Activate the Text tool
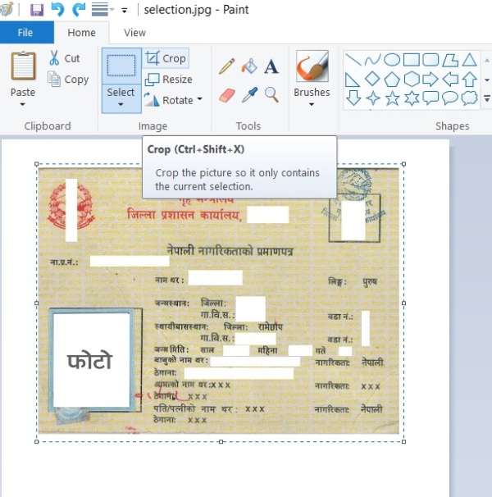 tap(271, 66)
